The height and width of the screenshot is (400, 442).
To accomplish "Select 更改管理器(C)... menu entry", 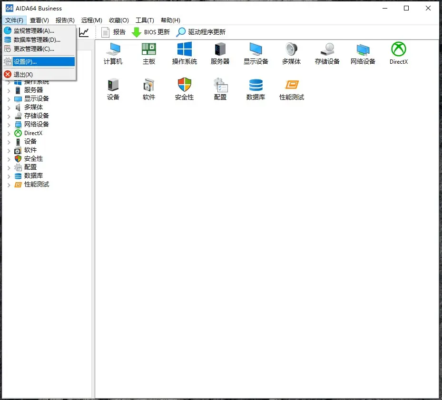I will (39, 49).
